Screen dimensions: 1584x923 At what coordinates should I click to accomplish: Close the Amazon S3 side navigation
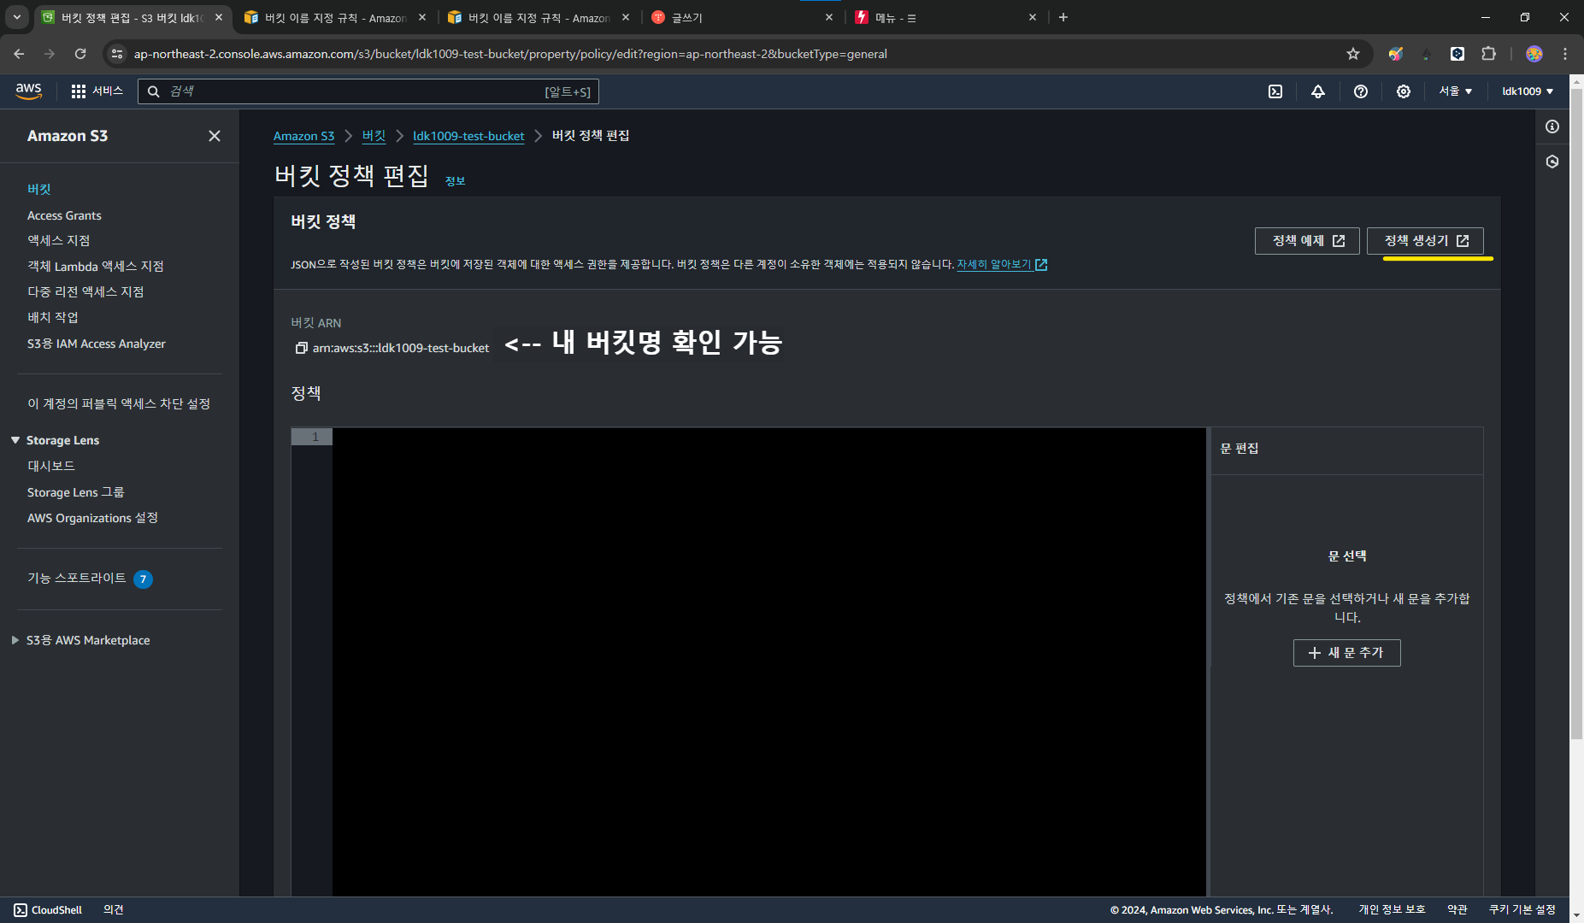pos(215,136)
